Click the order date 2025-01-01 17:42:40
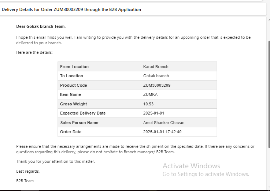The width and height of the screenshot is (270, 191). [x=162, y=132]
